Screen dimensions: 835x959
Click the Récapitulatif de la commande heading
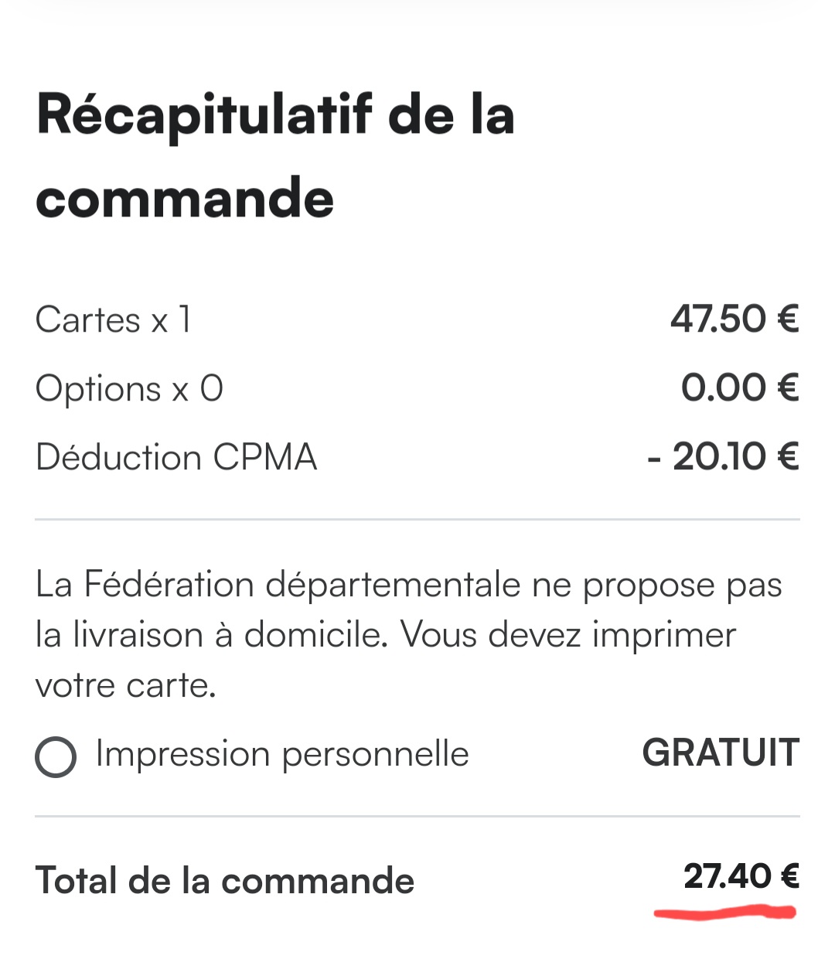[275, 155]
